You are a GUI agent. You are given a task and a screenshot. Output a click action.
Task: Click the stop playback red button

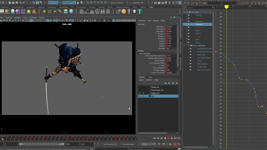tap(168, 138)
